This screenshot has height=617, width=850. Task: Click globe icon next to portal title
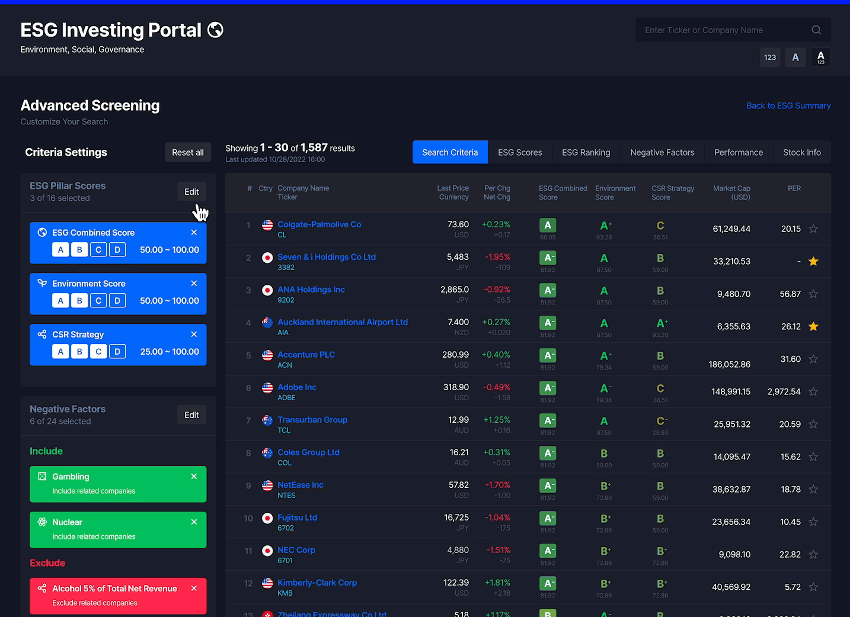[x=216, y=30]
